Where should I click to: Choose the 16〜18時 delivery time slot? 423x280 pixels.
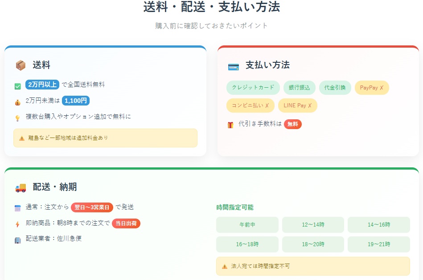247,244
